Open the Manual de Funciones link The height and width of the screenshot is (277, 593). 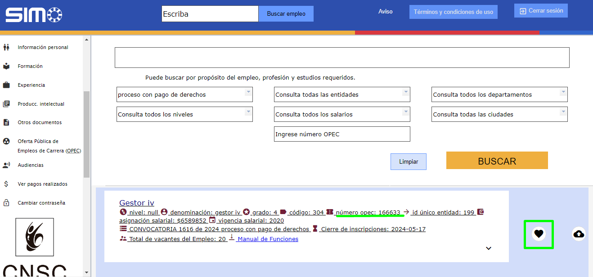click(268, 239)
